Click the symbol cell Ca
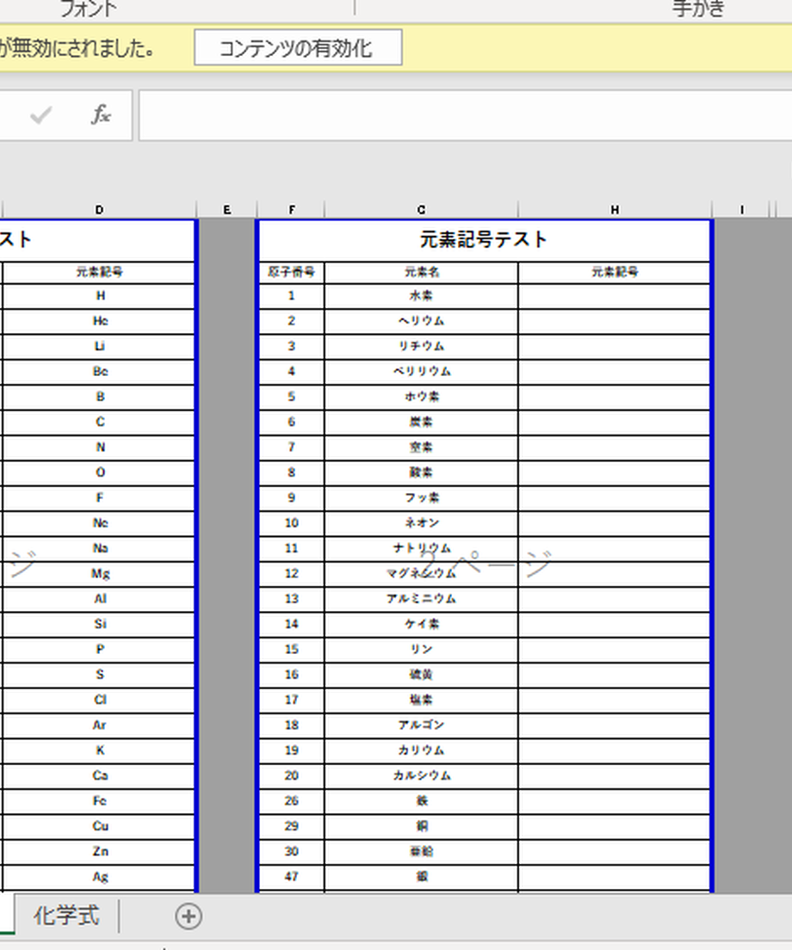The width and height of the screenshot is (792, 950). pyautogui.click(x=99, y=775)
